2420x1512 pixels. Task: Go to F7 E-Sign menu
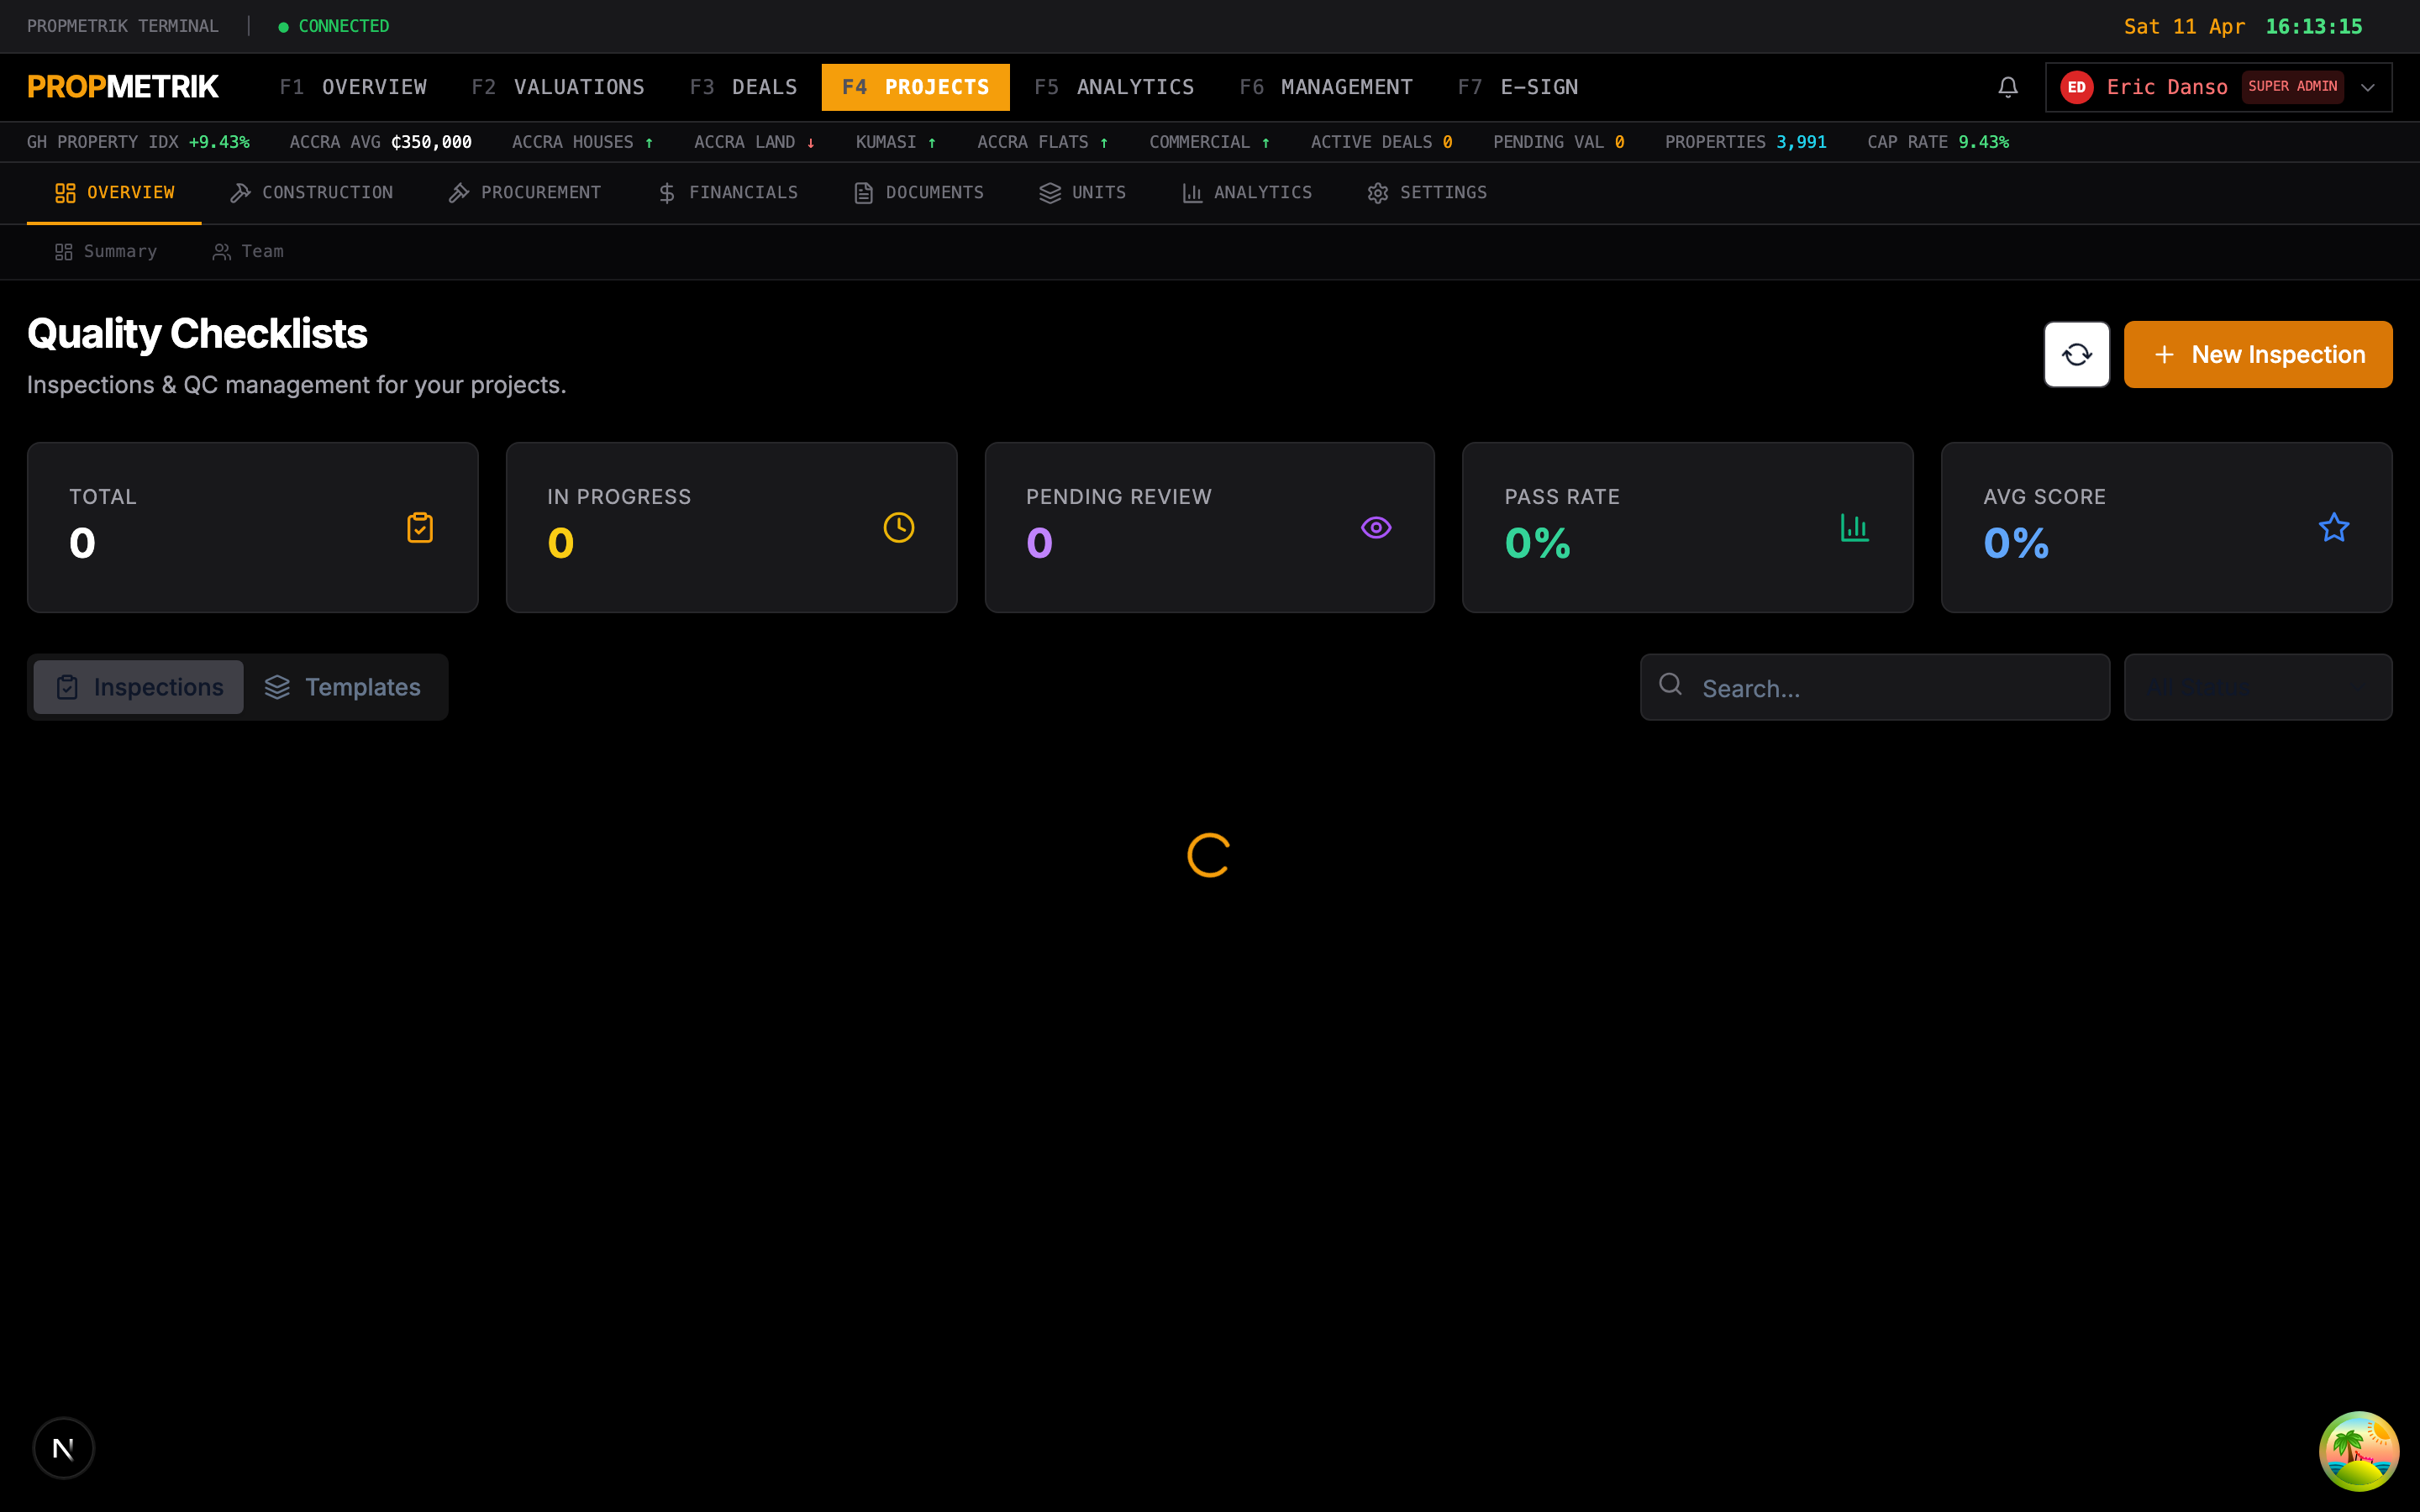(1517, 87)
